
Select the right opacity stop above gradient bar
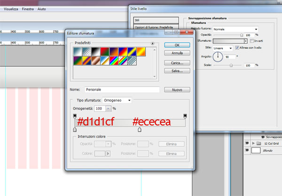[x=185, y=116]
